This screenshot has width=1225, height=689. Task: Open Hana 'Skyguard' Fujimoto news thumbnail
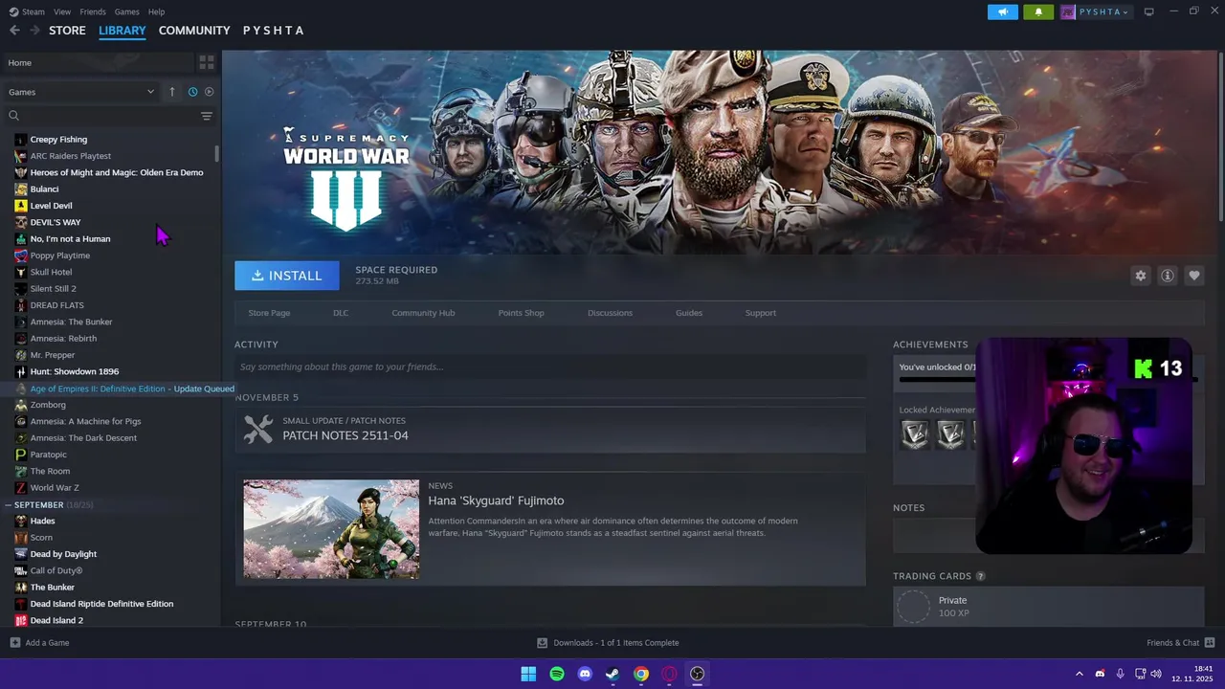tap(331, 529)
